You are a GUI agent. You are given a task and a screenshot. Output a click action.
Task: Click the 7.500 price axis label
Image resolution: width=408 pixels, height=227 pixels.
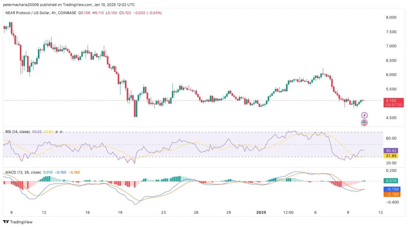click(x=391, y=32)
